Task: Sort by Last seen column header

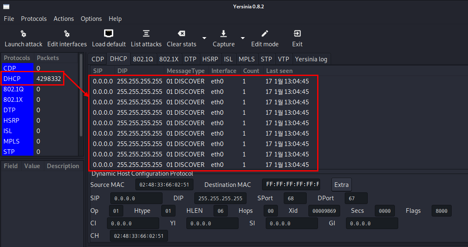Action: coord(280,71)
